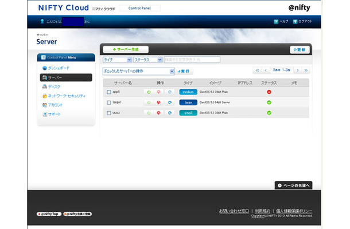Viewport: 350px width, 229px height.
Task: Click the 実行 execute button
Action: pos(184,72)
